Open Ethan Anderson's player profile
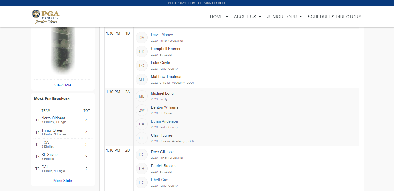The image size is (394, 191). coord(165,121)
